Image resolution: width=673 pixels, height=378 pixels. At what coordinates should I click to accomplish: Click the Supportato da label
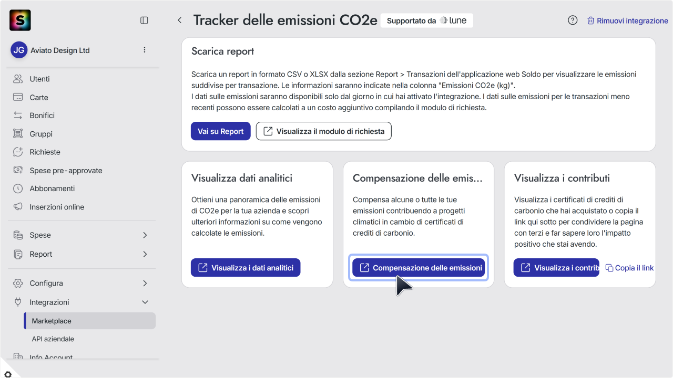tap(411, 21)
